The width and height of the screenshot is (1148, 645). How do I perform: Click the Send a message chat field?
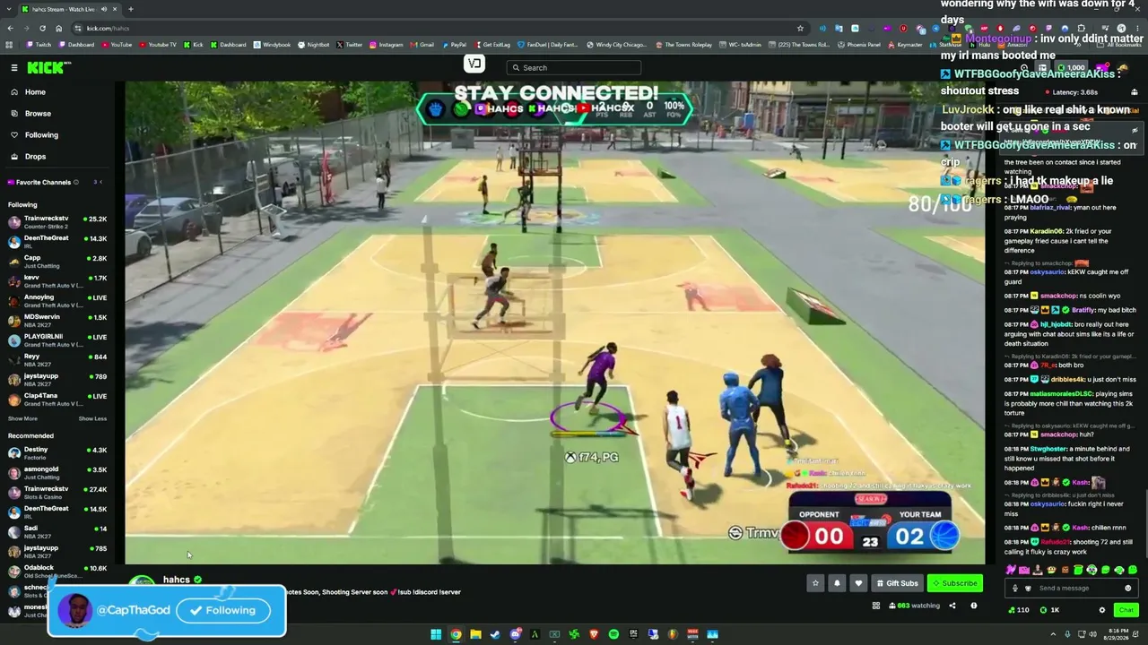[x=1074, y=589]
